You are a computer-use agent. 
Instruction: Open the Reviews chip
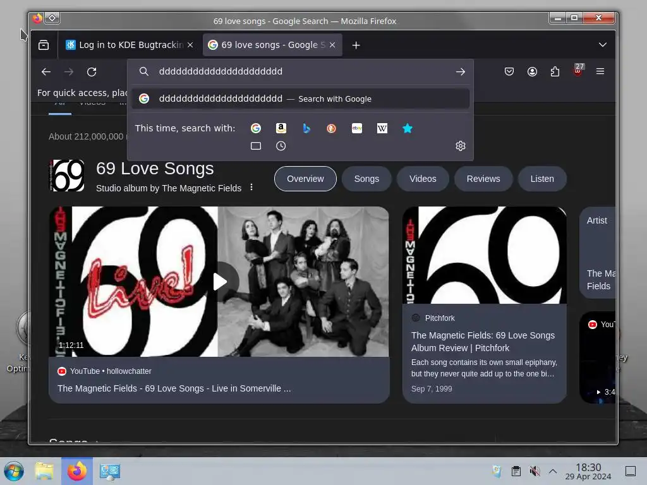pos(483,179)
